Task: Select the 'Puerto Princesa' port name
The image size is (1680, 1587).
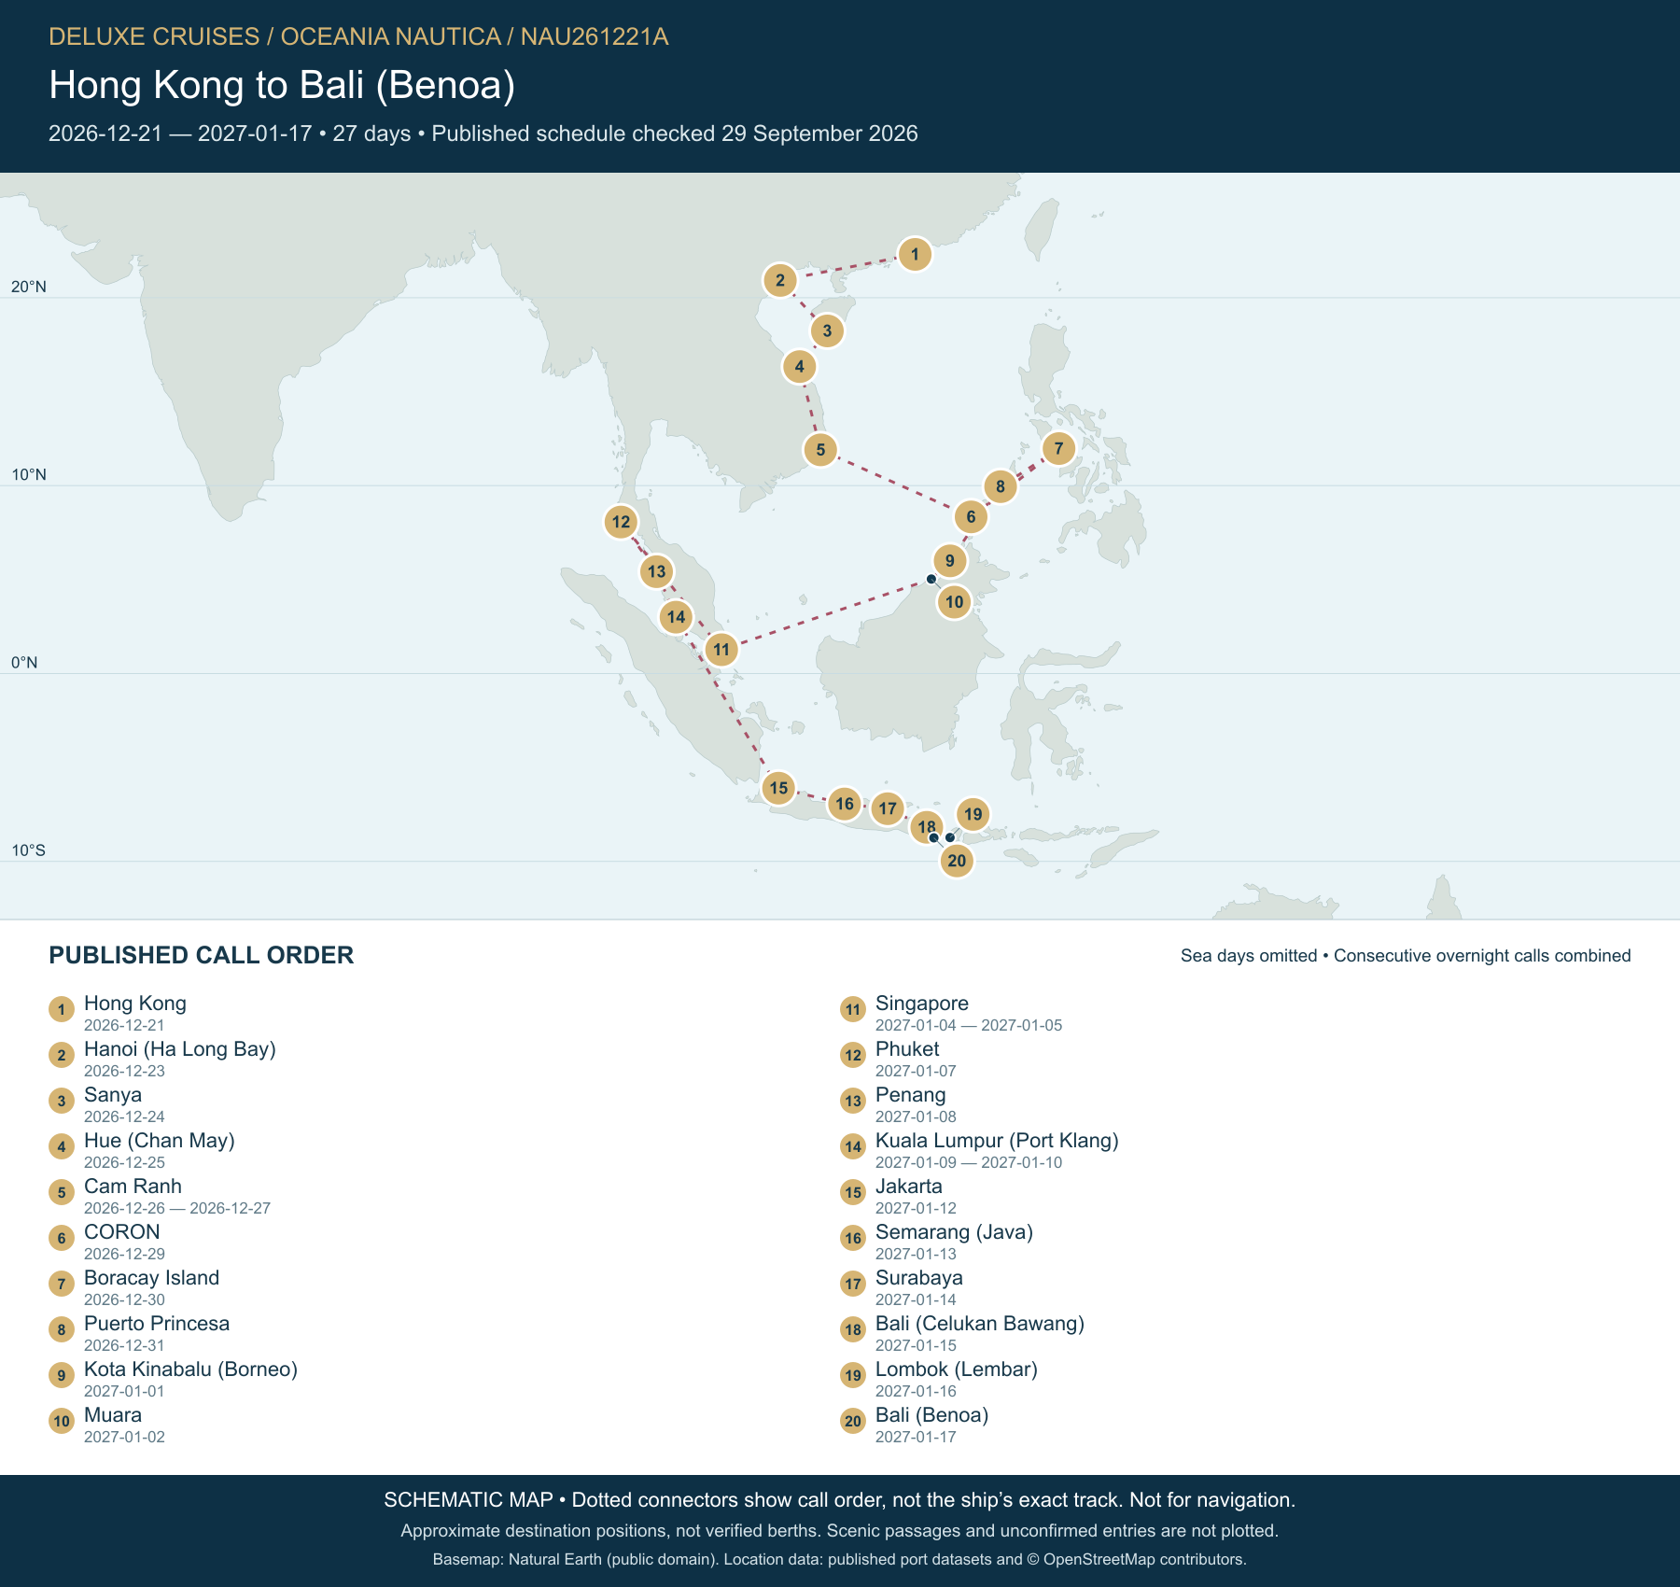Action: click(x=157, y=1324)
